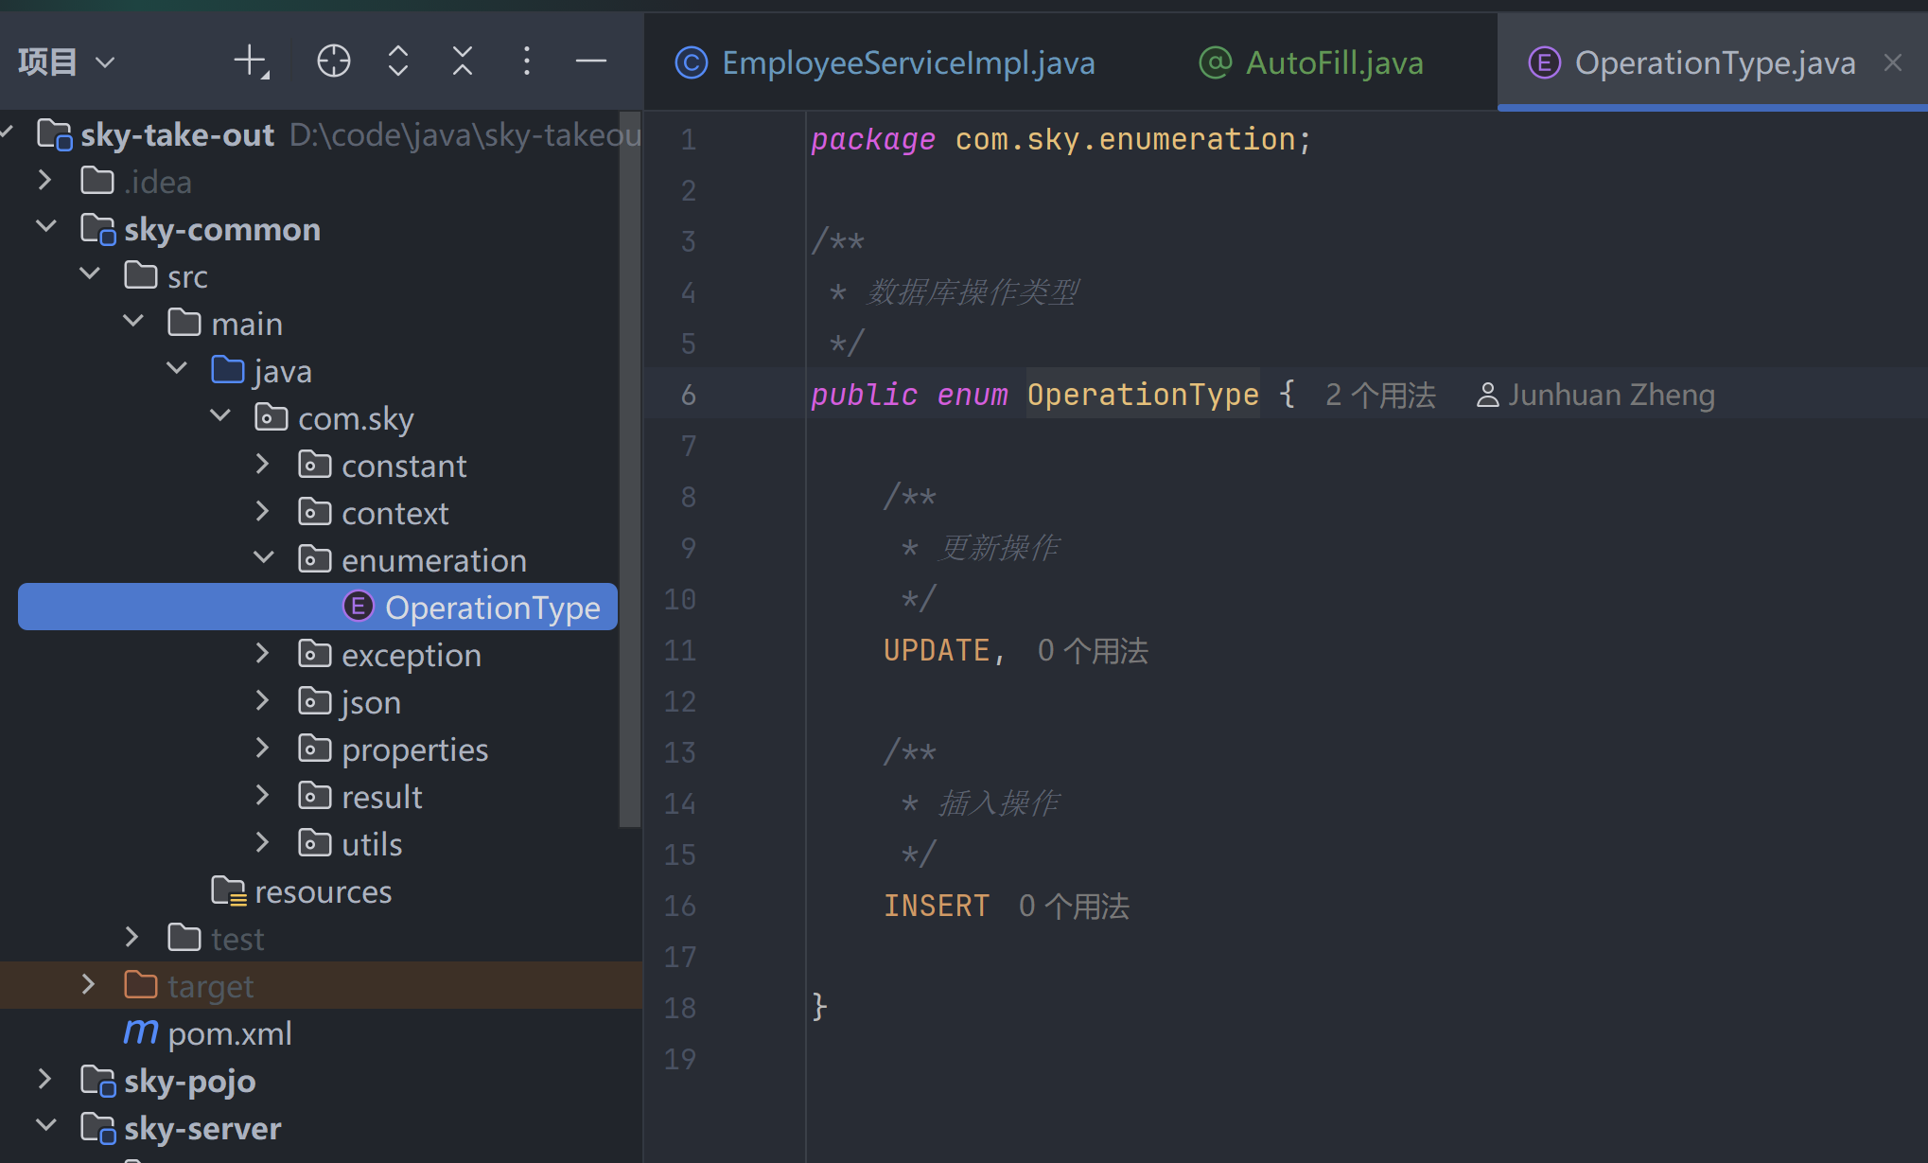Viewport: 1928px width, 1163px height.
Task: Collapse the enumeration package folder
Action: (264, 559)
